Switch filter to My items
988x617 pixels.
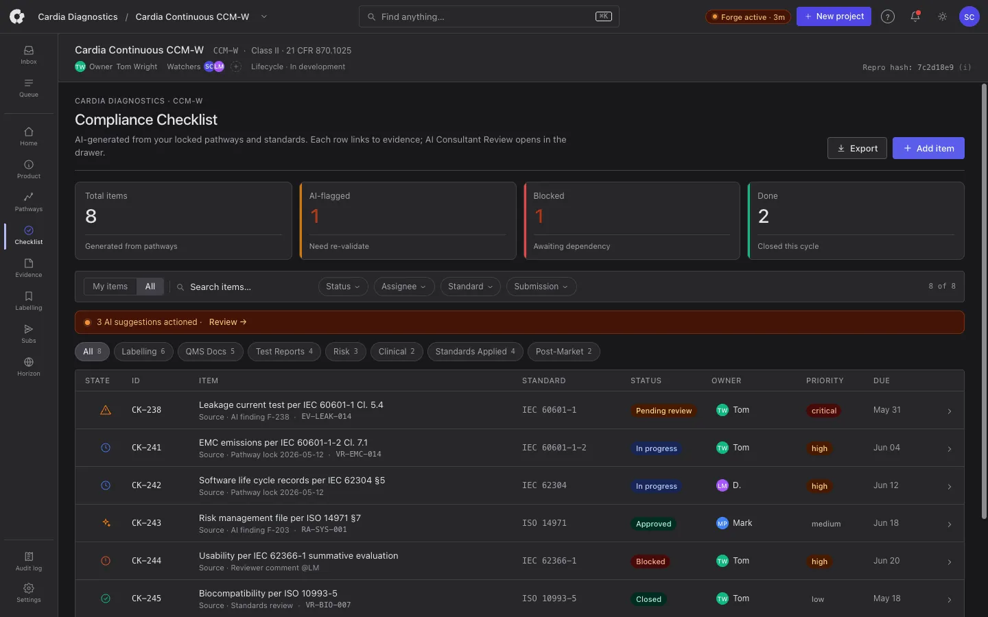coord(110,287)
